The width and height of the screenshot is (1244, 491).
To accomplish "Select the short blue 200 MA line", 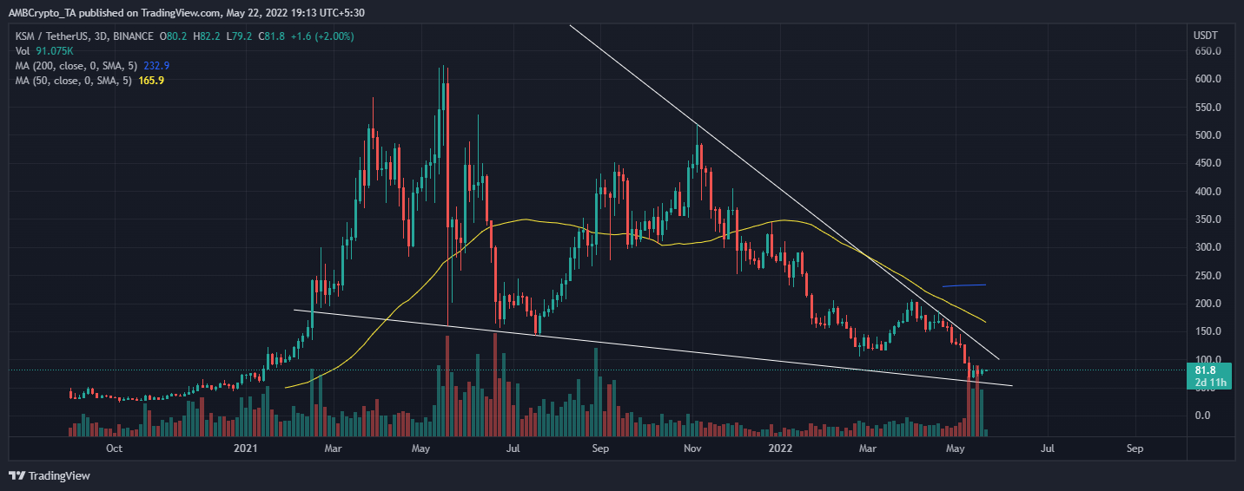I will (x=964, y=285).
